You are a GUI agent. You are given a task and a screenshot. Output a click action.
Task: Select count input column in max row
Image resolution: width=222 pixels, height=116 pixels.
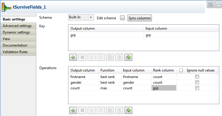(136, 88)
